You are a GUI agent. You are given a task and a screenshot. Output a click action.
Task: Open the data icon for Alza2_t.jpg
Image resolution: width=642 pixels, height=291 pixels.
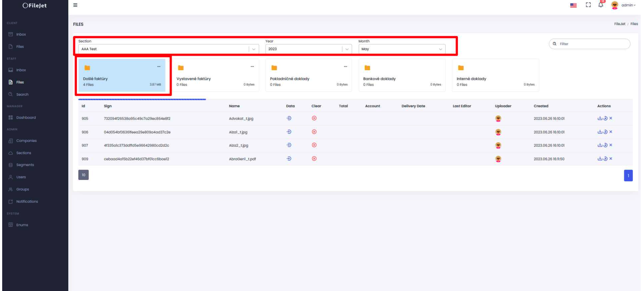coord(289,145)
